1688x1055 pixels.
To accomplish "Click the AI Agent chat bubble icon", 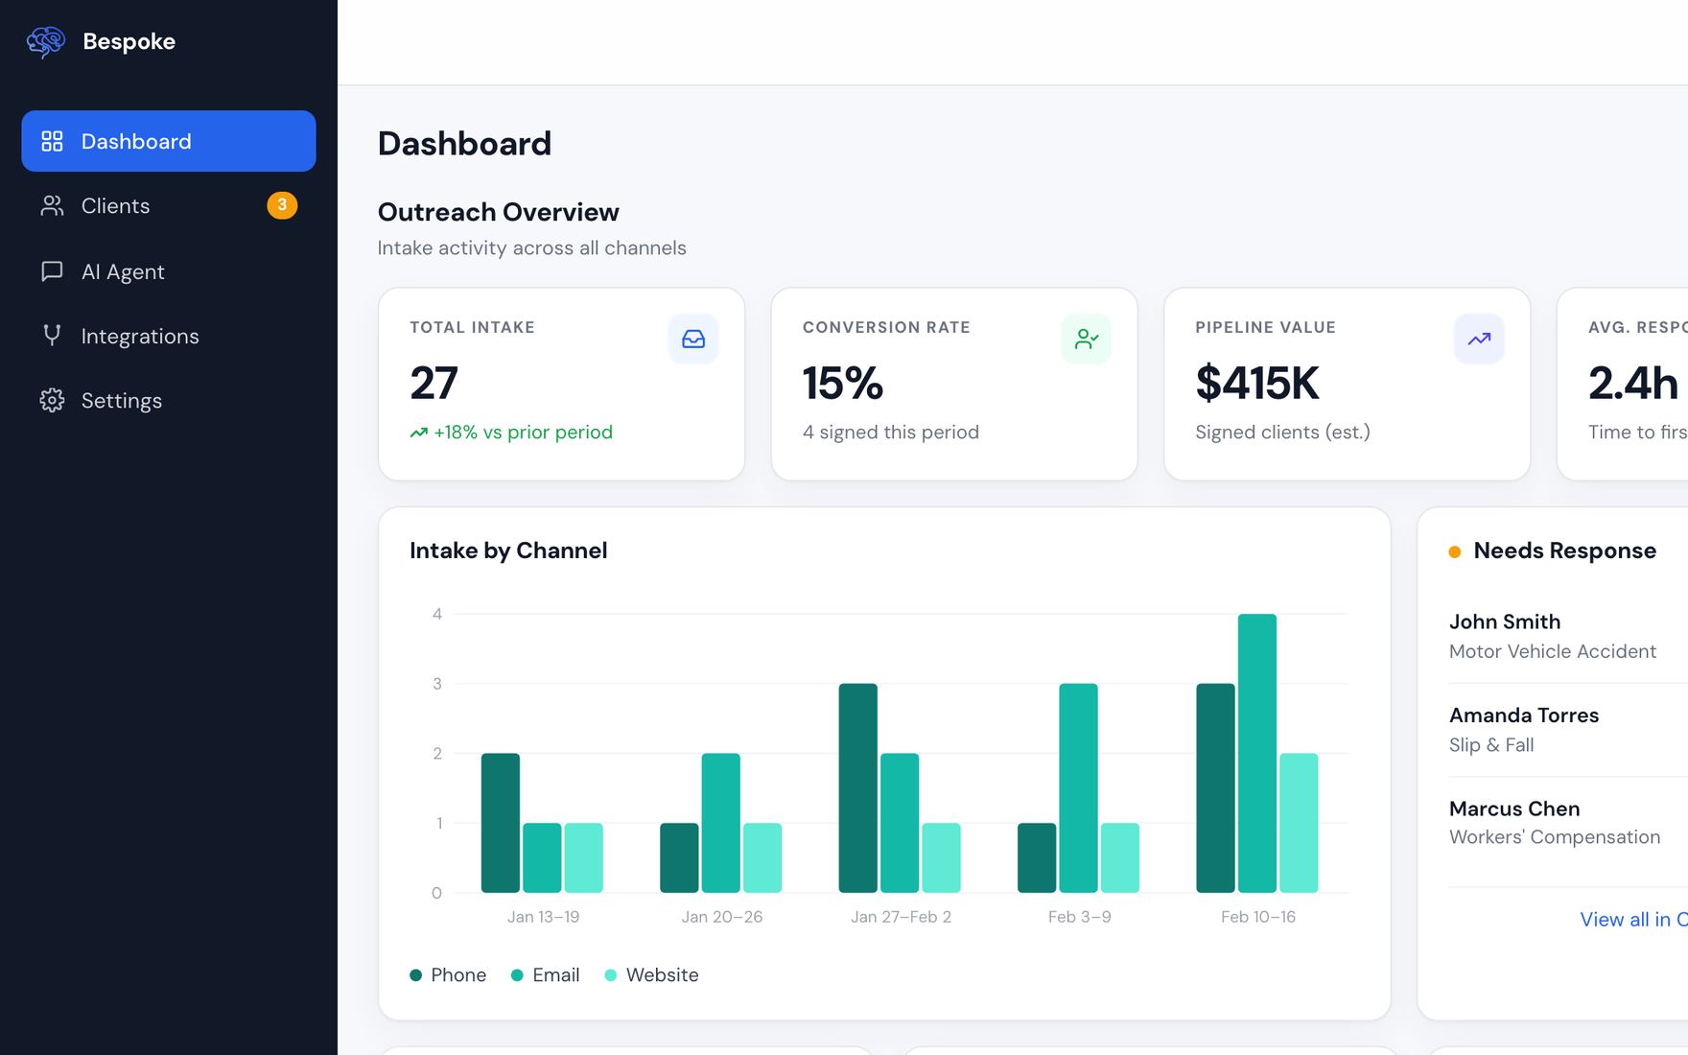I will pos(52,271).
